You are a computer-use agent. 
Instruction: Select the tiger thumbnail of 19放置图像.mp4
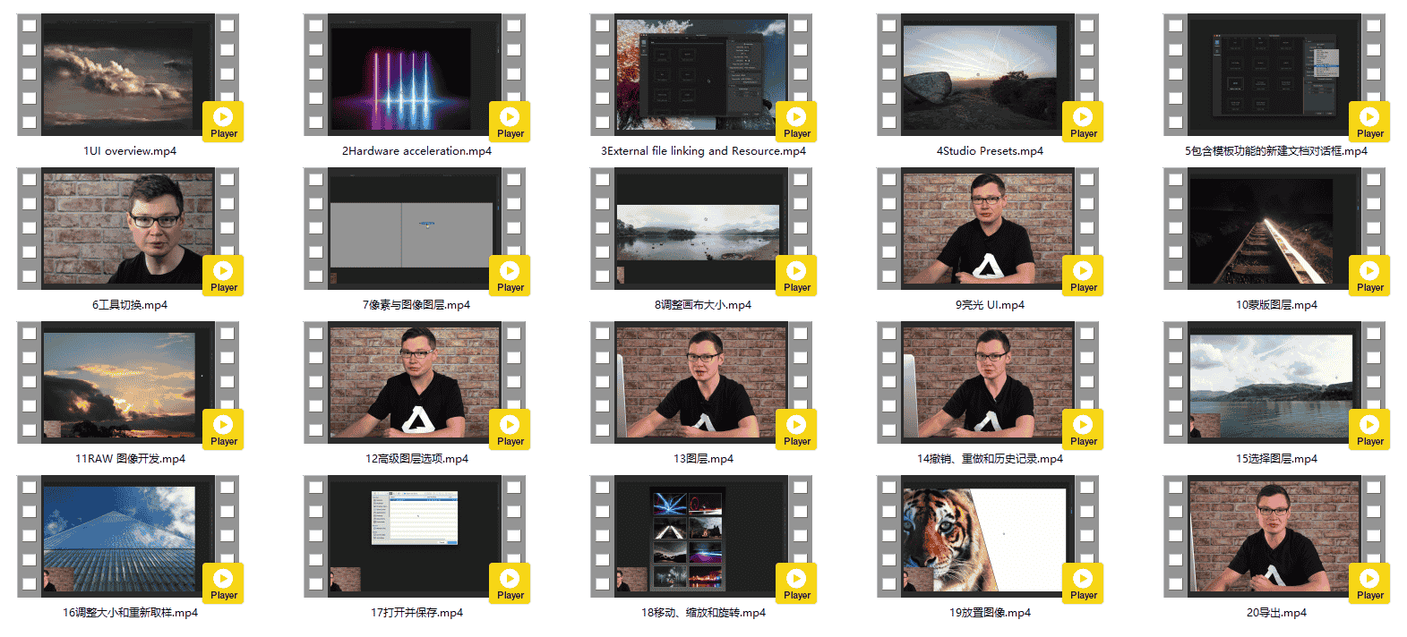tap(988, 537)
